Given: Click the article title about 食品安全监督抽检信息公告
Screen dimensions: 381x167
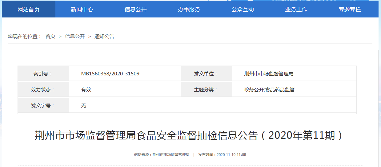Looking at the screenshot, I should point(190,135).
